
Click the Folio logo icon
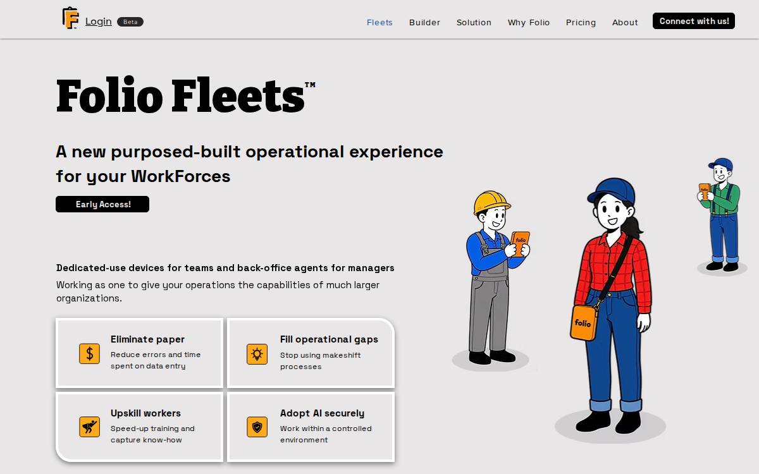click(70, 18)
